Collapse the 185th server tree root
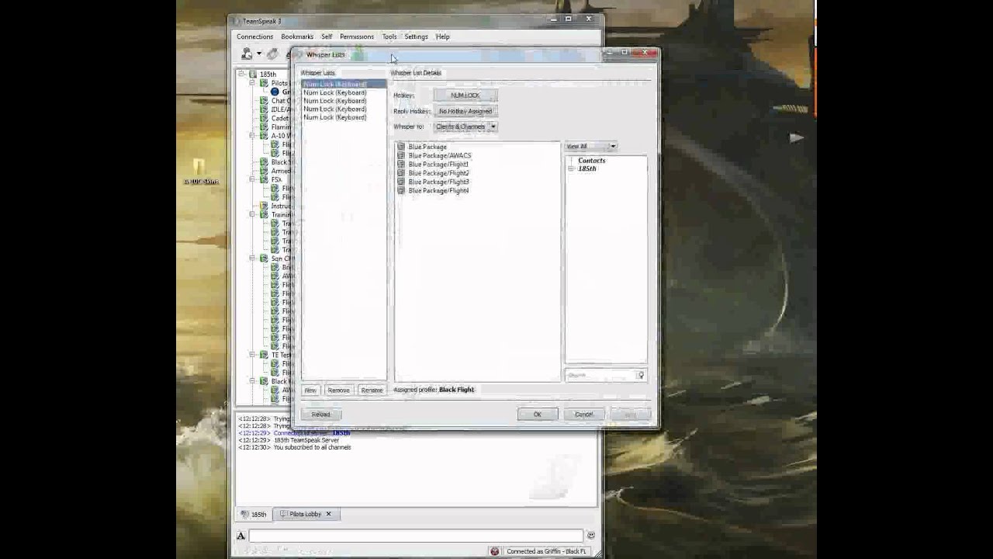Screen dimensions: 993x559 [x=241, y=74]
